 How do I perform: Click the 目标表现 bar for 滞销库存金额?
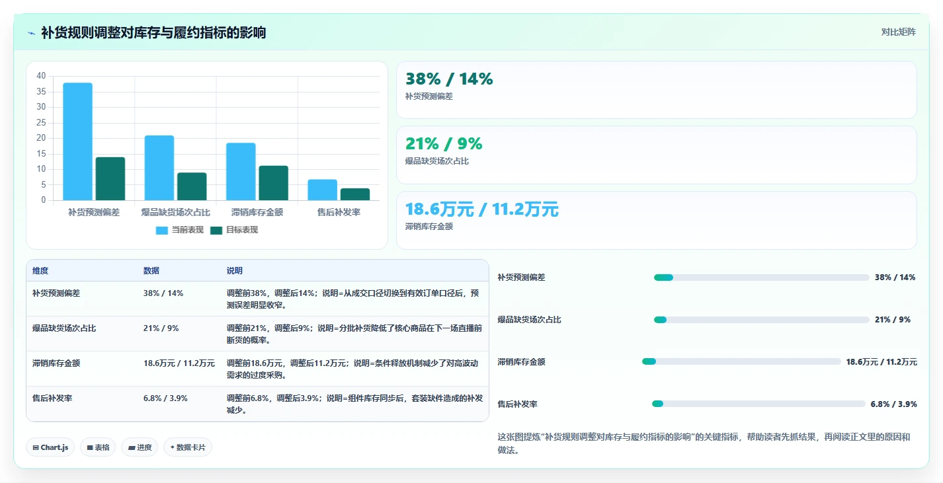[x=273, y=183]
